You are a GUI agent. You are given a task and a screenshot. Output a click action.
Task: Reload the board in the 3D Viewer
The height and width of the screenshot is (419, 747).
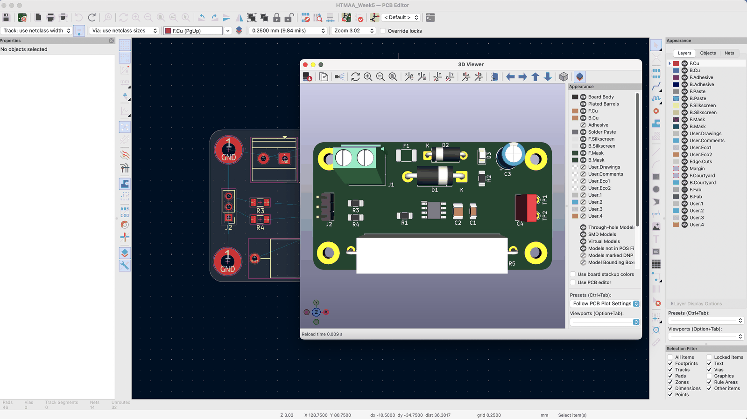tap(355, 77)
